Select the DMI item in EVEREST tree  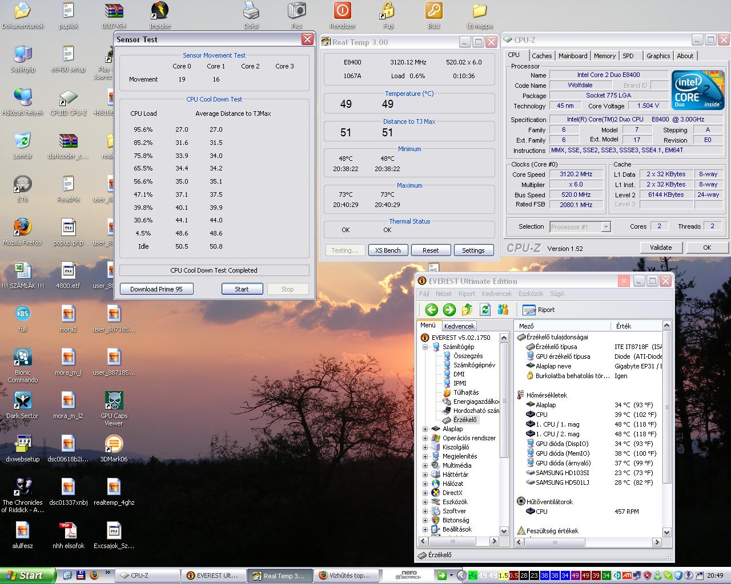coord(454,374)
